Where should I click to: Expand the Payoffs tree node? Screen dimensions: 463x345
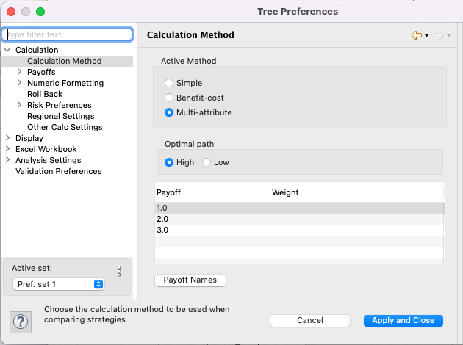[20, 72]
